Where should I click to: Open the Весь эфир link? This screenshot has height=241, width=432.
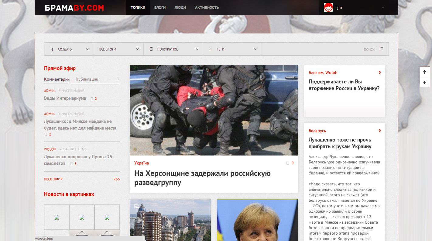53,179
